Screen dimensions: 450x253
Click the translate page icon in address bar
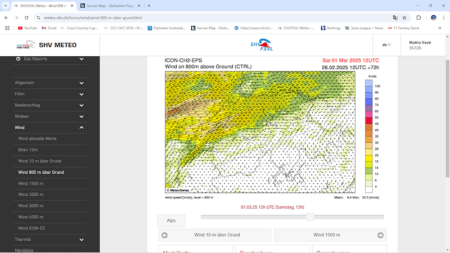click(x=394, y=17)
